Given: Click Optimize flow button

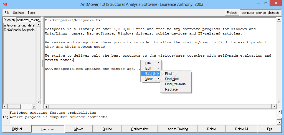Looking at the screenshot, I should [140, 129].
